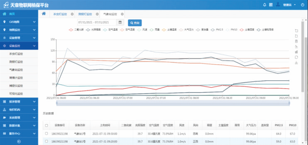Expand the GIS地图 sidebar menu

(x=19, y=22)
